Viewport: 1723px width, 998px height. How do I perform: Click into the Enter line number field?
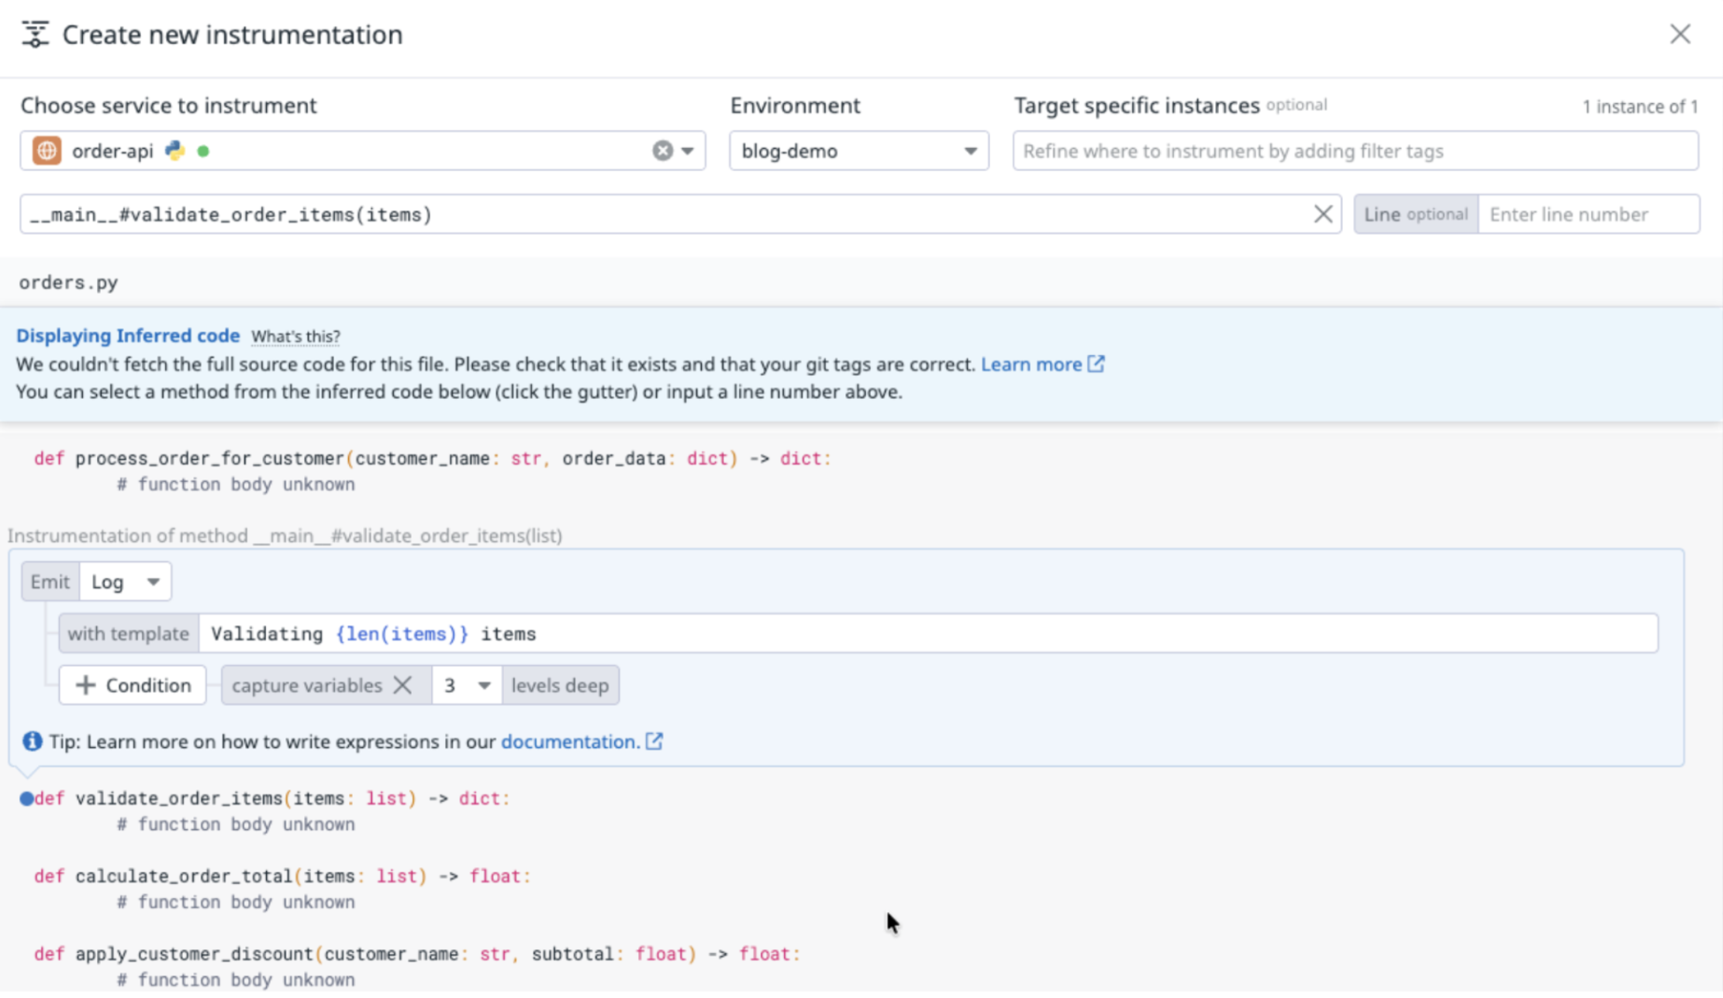(1587, 215)
